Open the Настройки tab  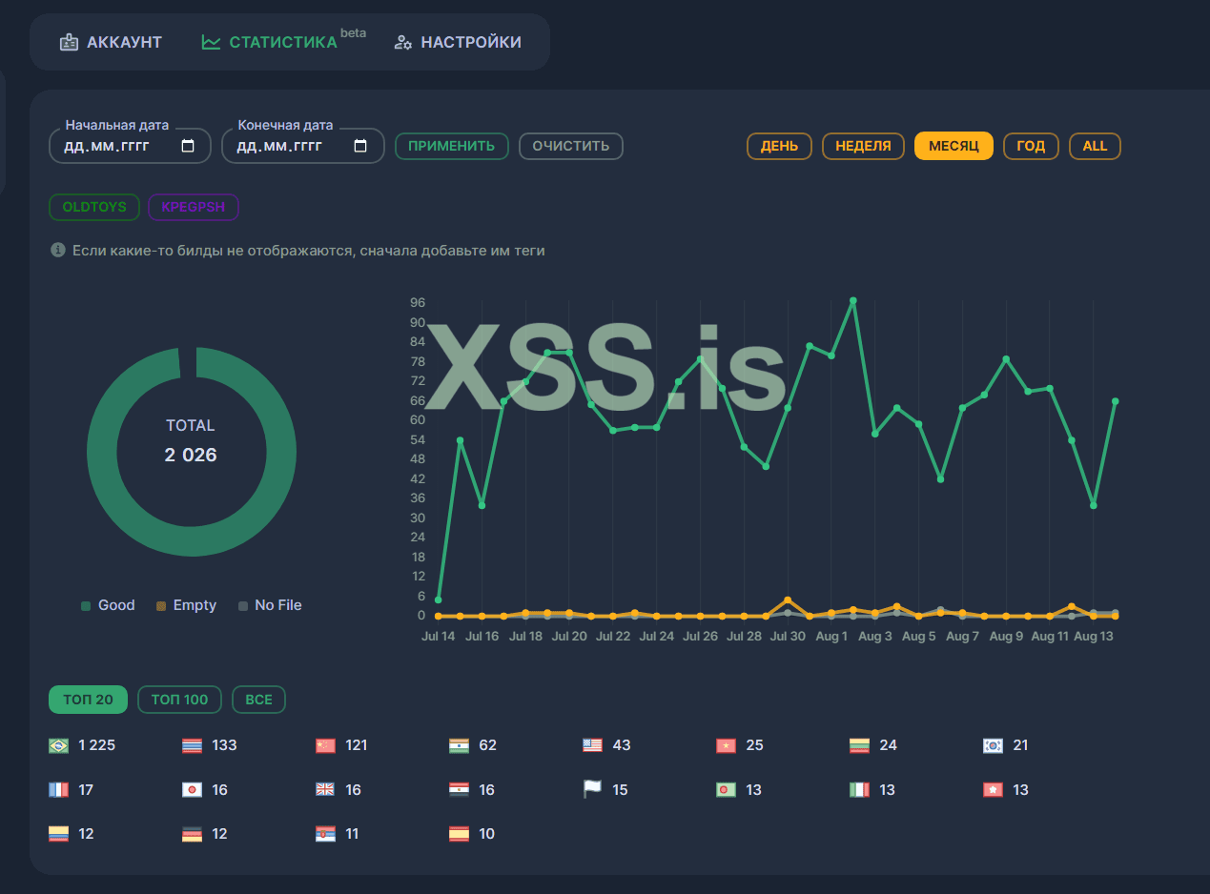coord(458,42)
